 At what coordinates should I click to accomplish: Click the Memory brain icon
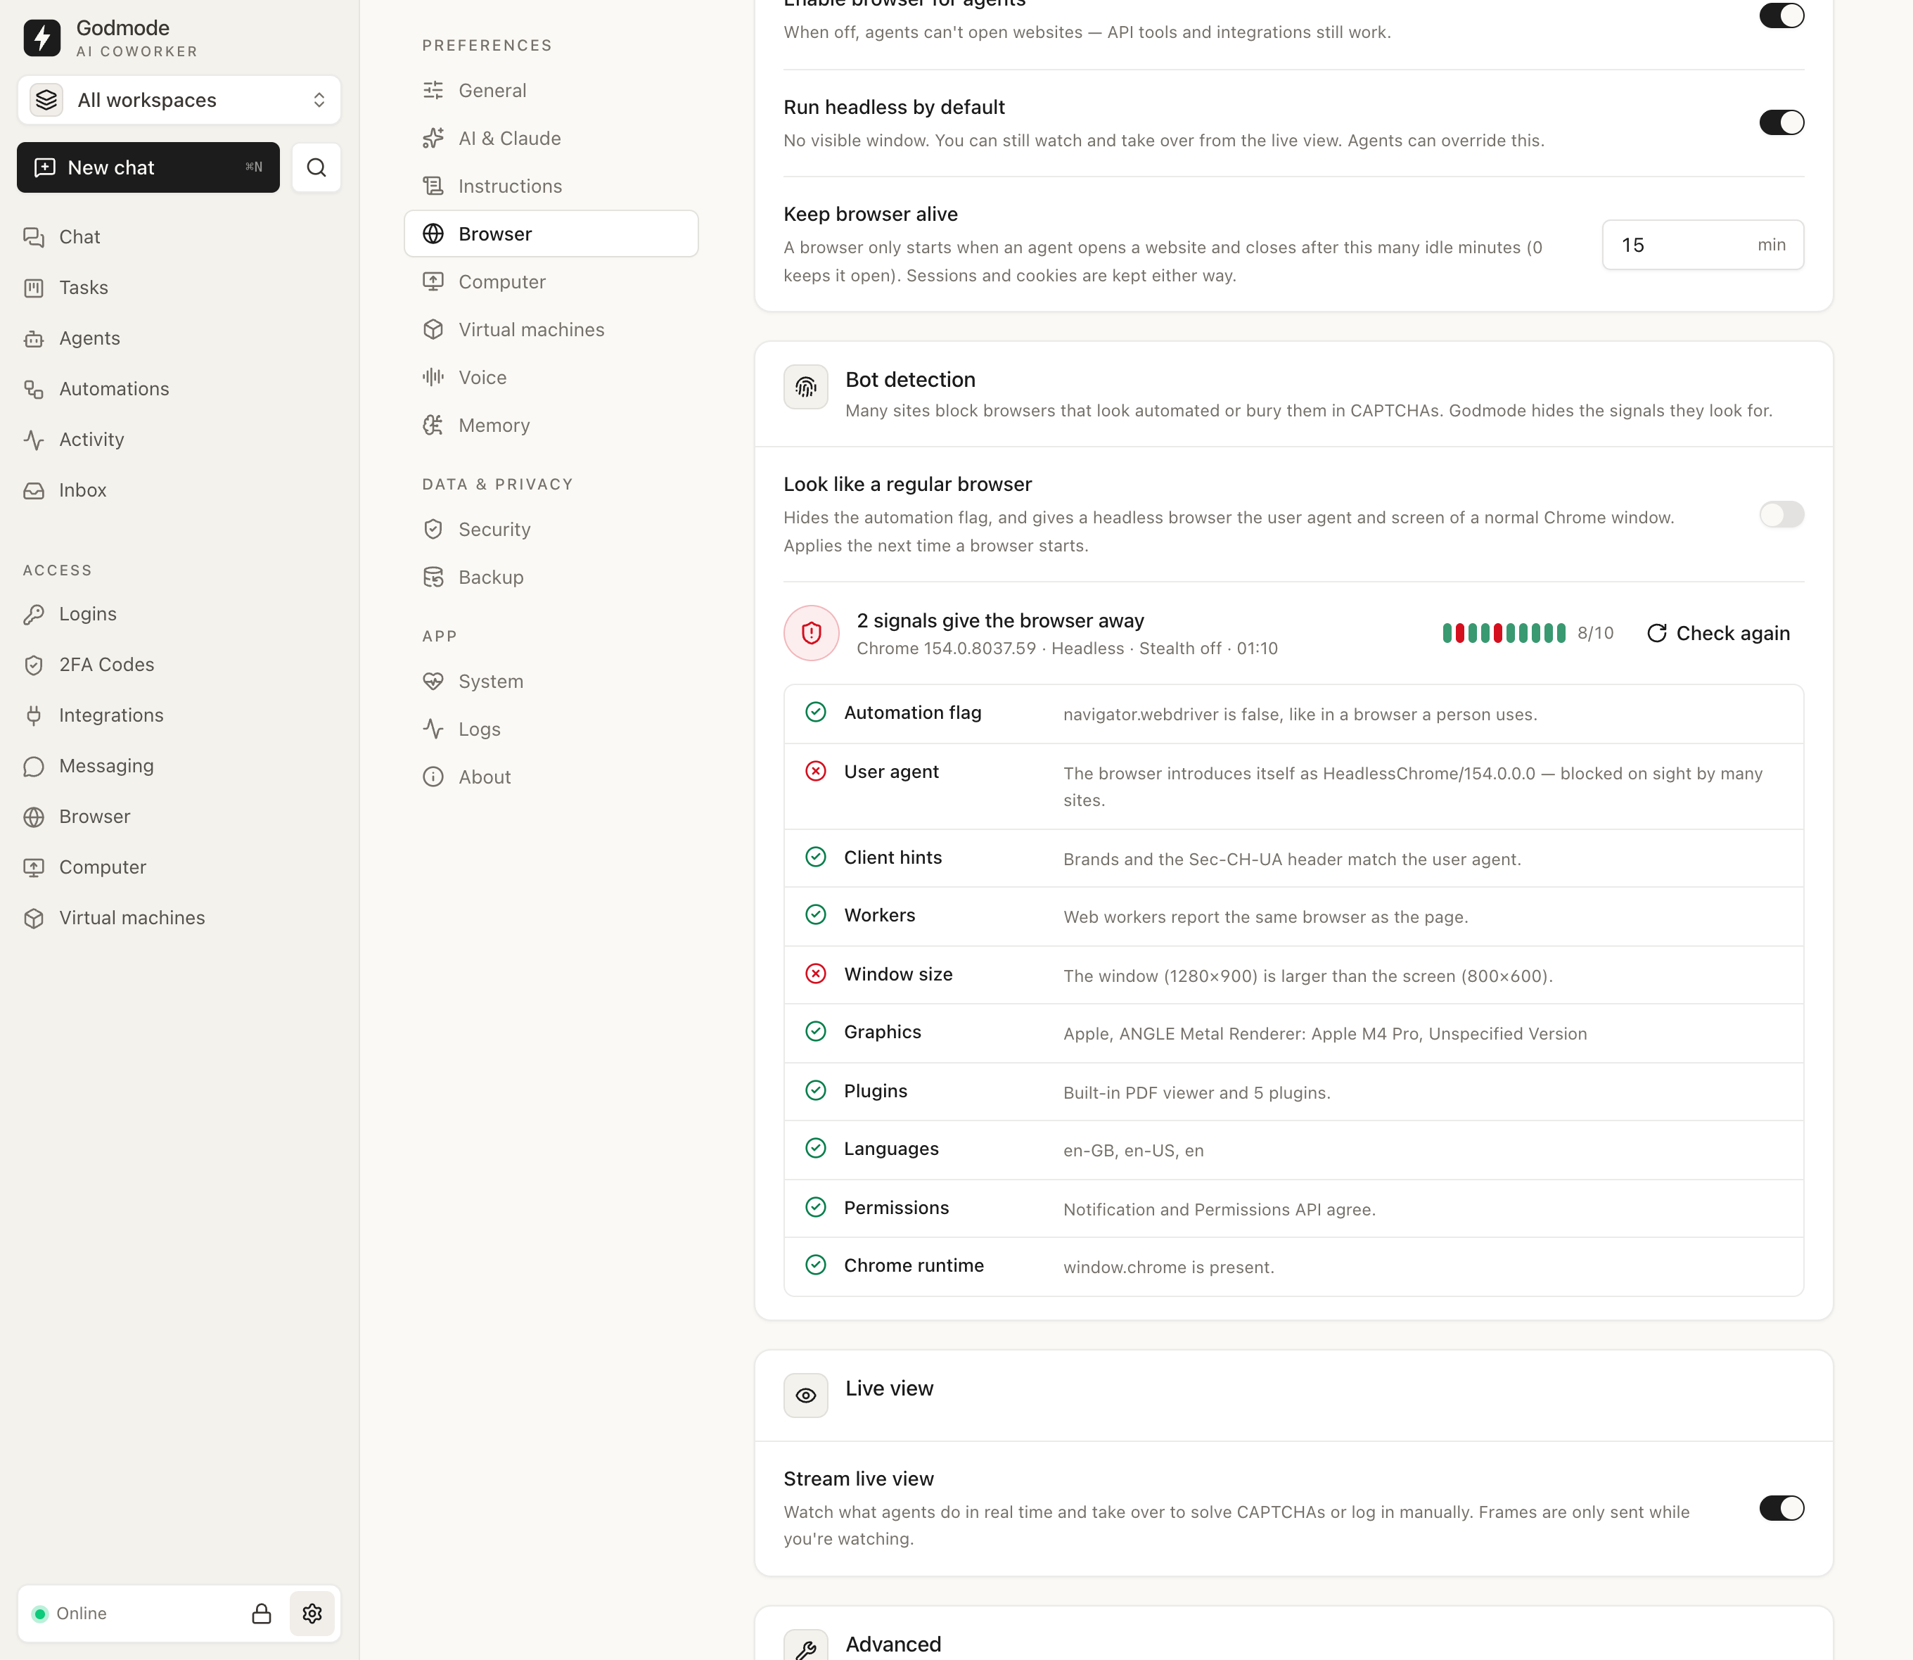(x=433, y=425)
